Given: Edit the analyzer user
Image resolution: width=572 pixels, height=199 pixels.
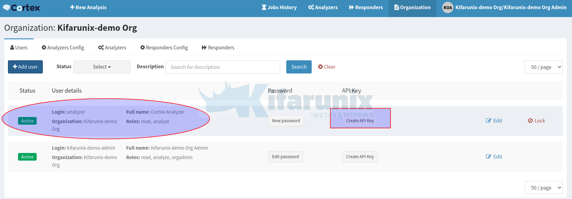Looking at the screenshot, I should [494, 121].
